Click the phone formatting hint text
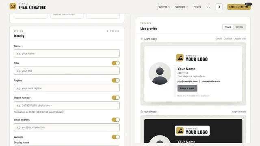Image resolution: width=260 pixels, height=146 pixels. [x=39, y=112]
